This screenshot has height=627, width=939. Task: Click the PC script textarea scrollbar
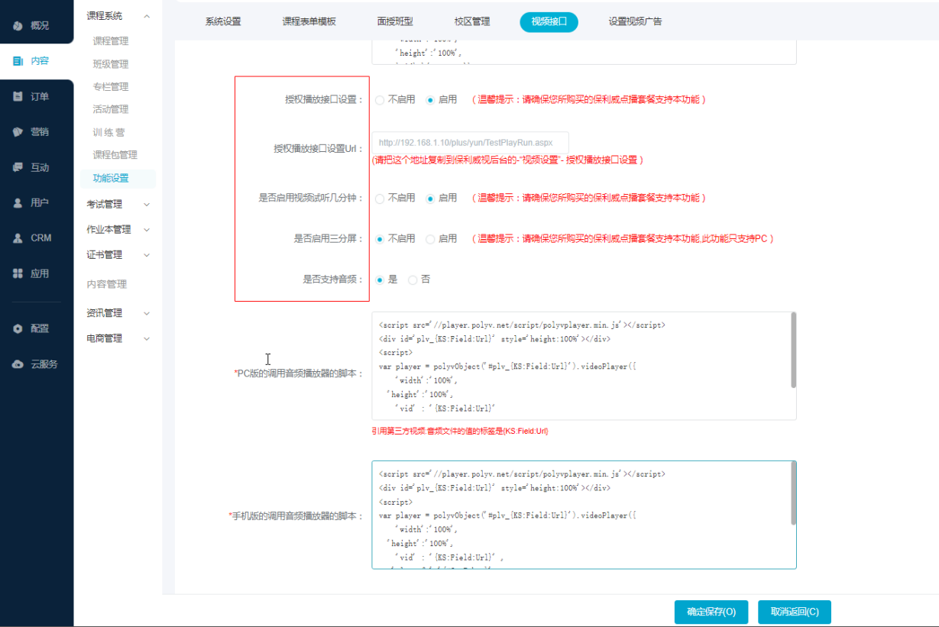point(793,350)
